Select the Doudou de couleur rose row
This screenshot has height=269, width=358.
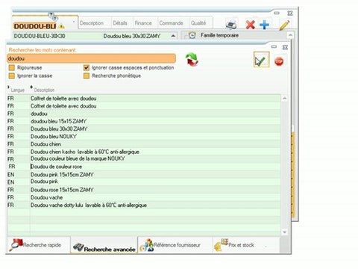pyautogui.click(x=144, y=167)
